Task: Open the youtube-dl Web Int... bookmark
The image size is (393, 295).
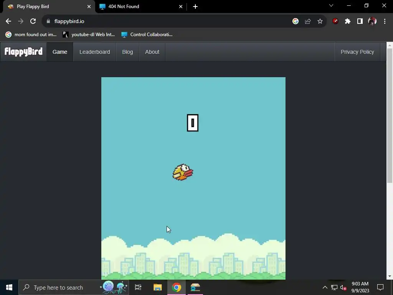Action: coord(89,35)
